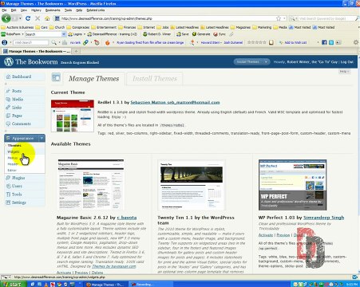Open the Users section in the sidebar
360x287 pixels.
click(25, 186)
